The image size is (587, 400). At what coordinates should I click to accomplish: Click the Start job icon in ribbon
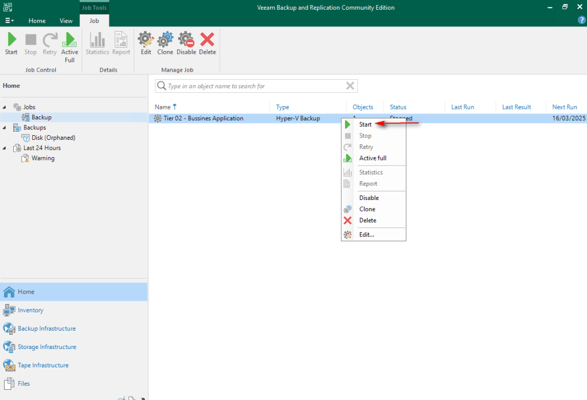(11, 40)
